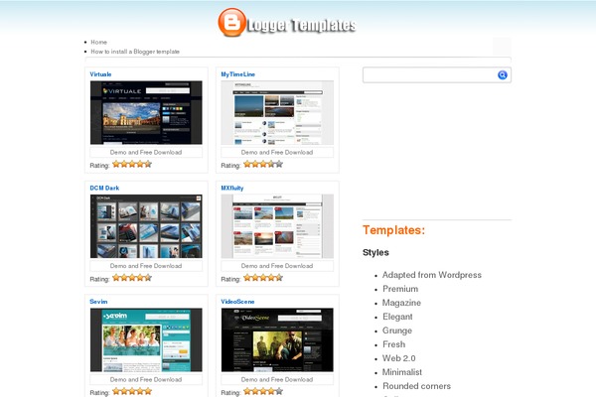Screen dimensions: 596x397
Task: Click the Styles sidebar subheading
Action: pos(375,253)
